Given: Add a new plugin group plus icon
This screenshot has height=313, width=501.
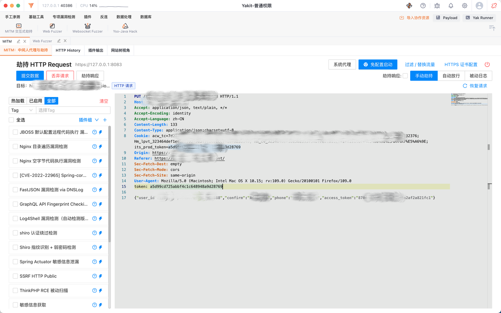Looking at the screenshot, I should (x=105, y=120).
